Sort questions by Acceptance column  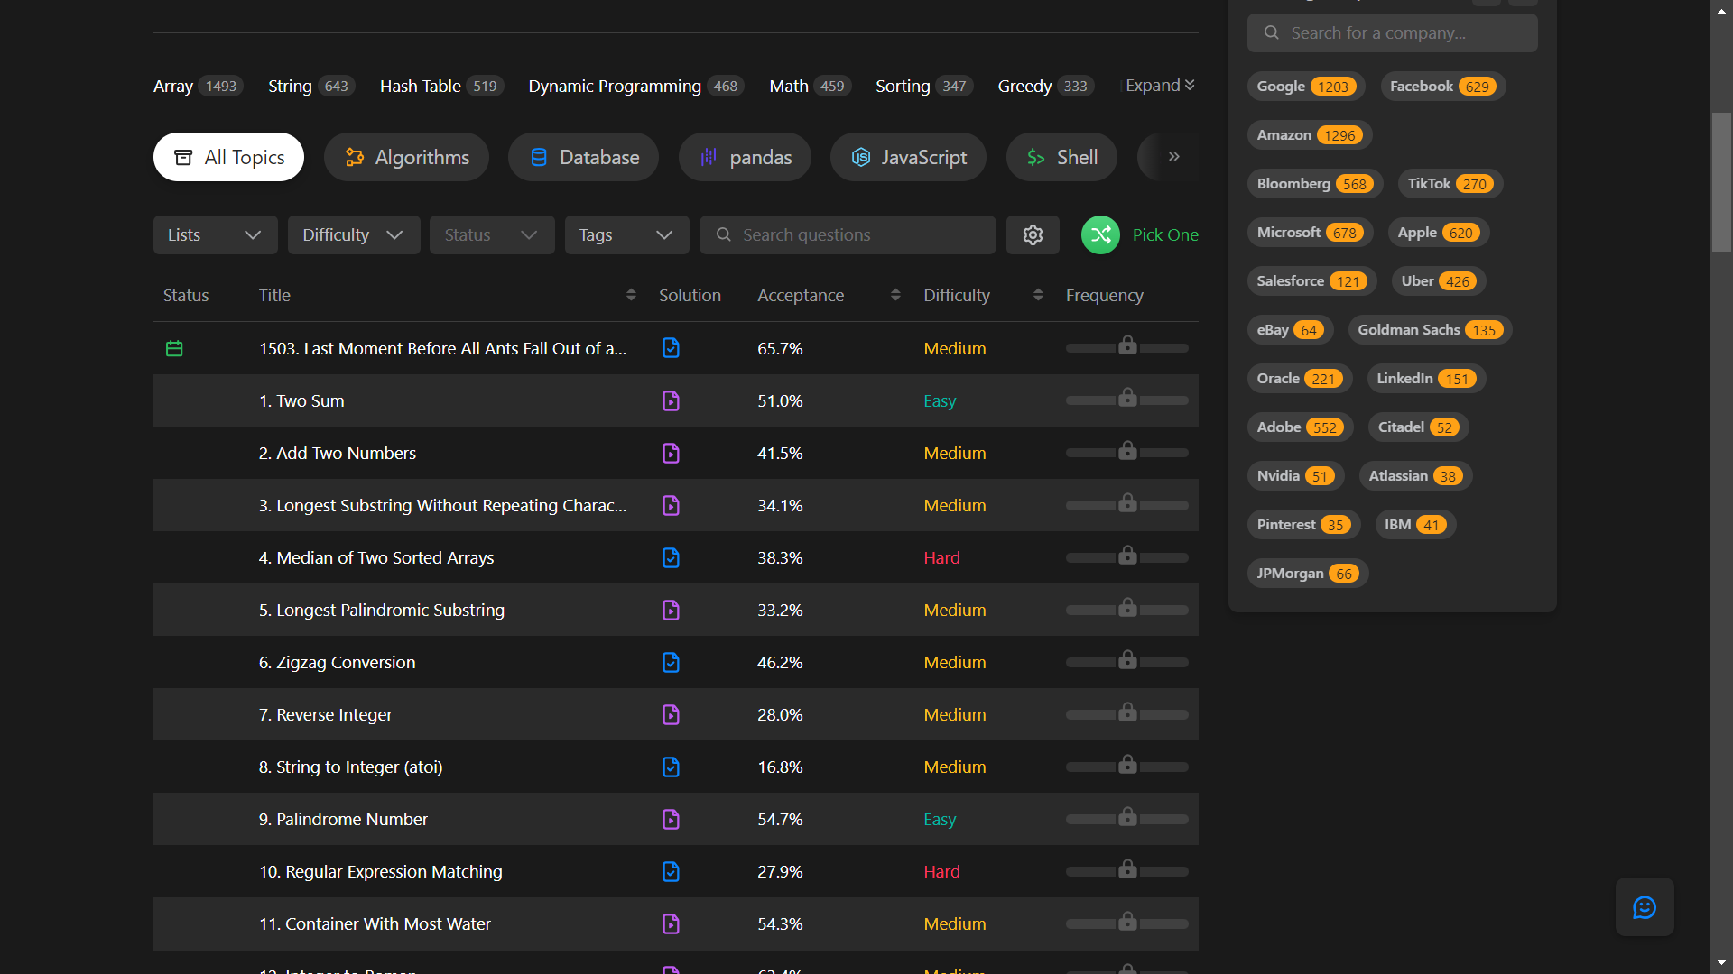coord(894,296)
